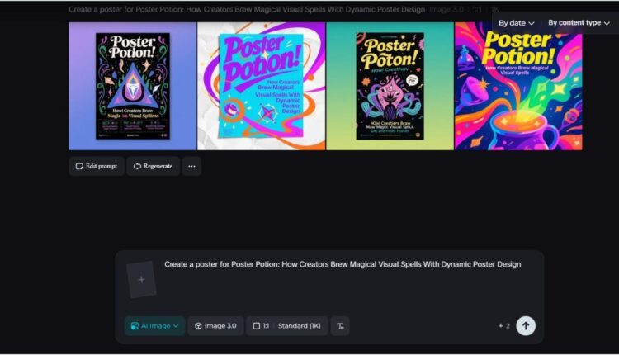Open fourth poster with colorful cauldron
This screenshot has height=355, width=619.
pyautogui.click(x=518, y=86)
